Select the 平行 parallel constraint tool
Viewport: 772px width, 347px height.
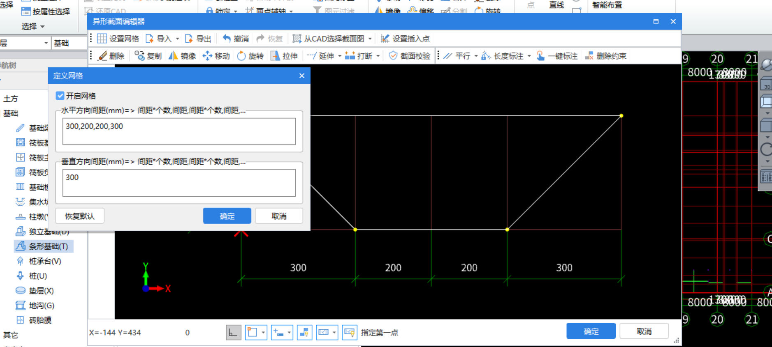point(457,56)
